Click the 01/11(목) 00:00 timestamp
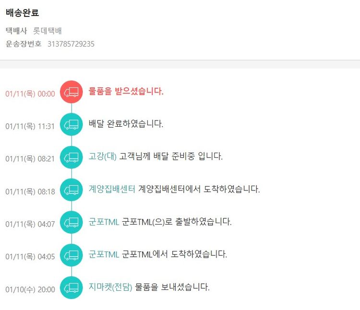 click(30, 94)
